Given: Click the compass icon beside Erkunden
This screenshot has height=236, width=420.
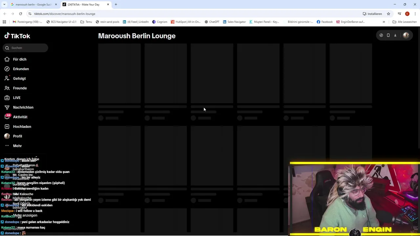Looking at the screenshot, I should pos(7,69).
